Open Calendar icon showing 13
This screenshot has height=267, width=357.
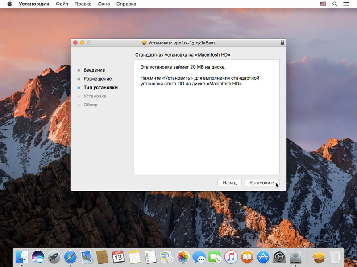click(118, 257)
